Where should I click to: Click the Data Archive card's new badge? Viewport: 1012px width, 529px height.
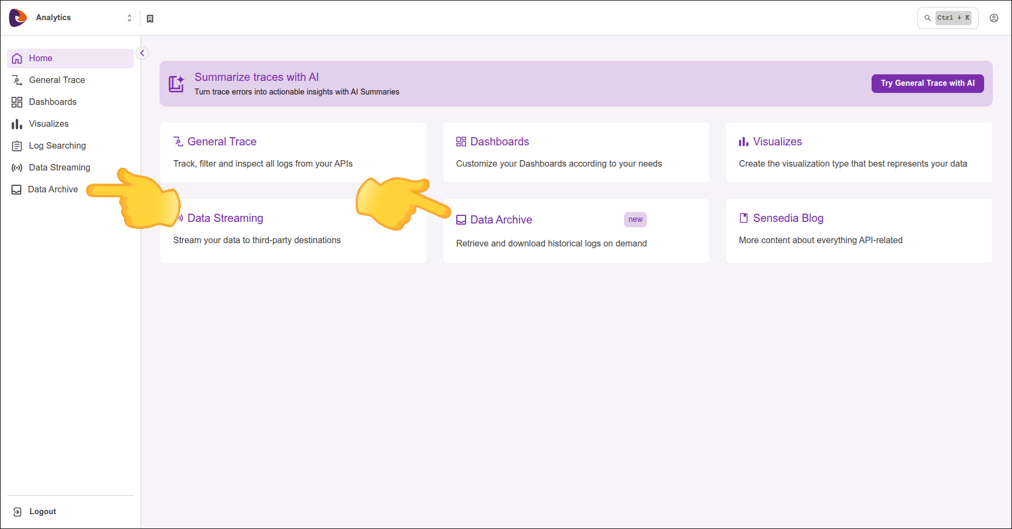click(635, 220)
